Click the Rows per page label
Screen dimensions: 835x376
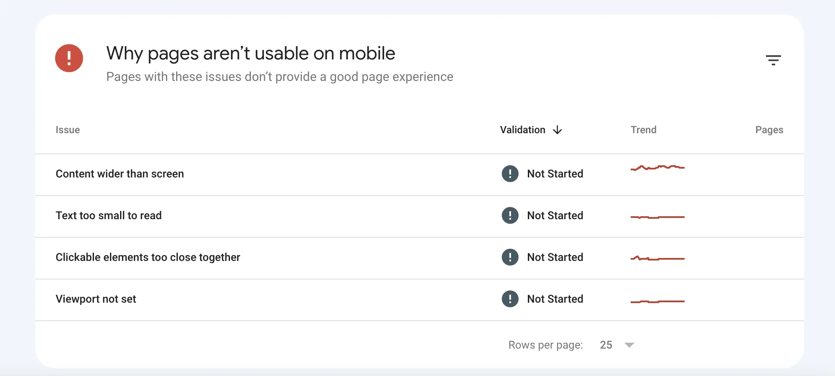tap(546, 345)
